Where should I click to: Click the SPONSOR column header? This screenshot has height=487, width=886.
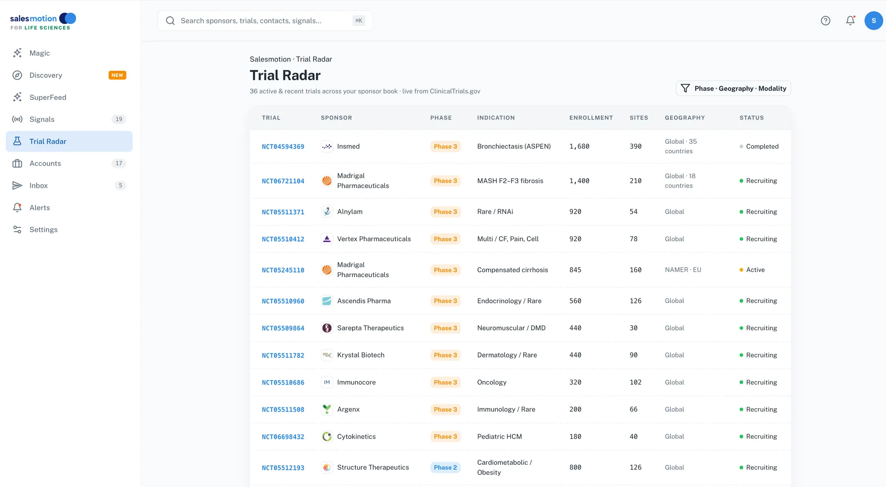pos(336,118)
